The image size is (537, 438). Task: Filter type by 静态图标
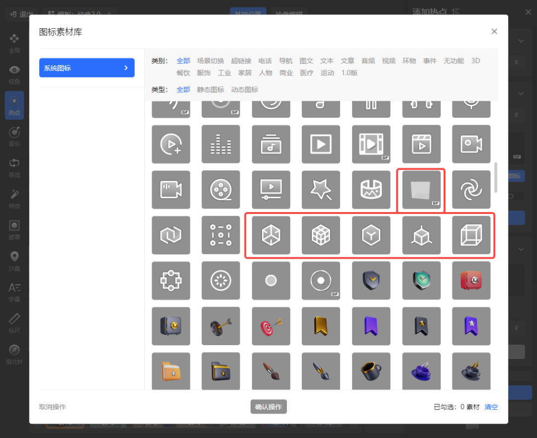[x=210, y=90]
